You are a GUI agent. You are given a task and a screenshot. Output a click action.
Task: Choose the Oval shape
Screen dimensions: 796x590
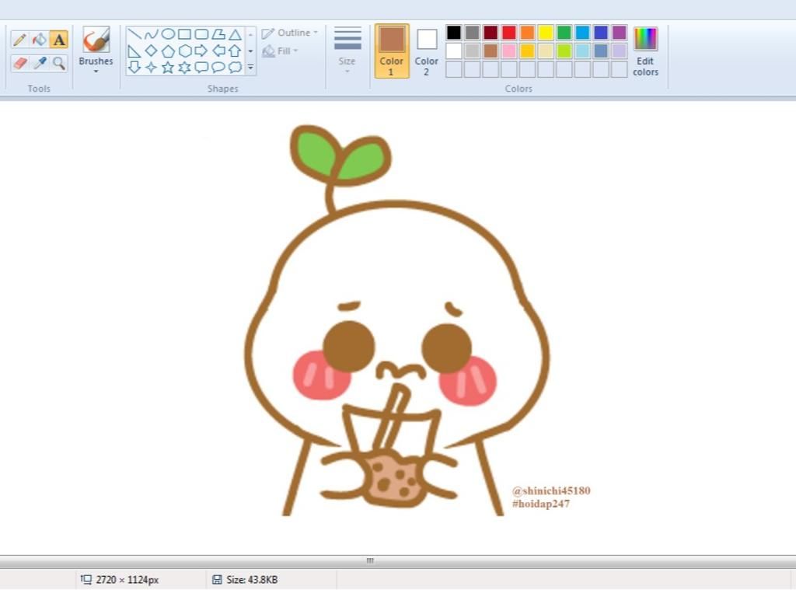tap(168, 34)
